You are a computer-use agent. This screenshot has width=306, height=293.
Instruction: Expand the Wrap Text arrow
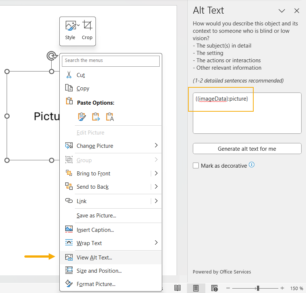tap(156, 243)
